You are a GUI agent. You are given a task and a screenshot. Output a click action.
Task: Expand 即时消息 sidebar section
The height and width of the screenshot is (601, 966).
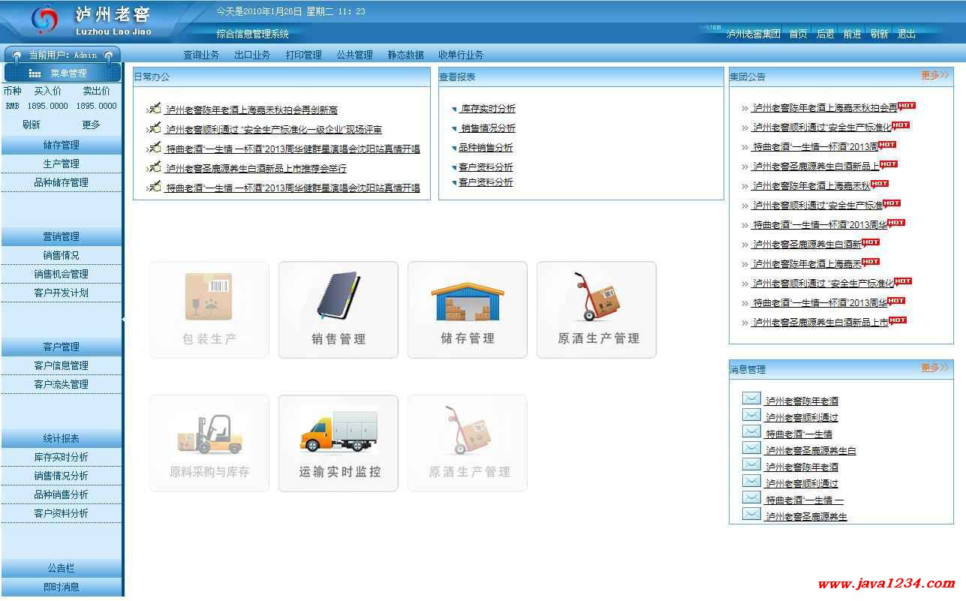pyautogui.click(x=61, y=587)
